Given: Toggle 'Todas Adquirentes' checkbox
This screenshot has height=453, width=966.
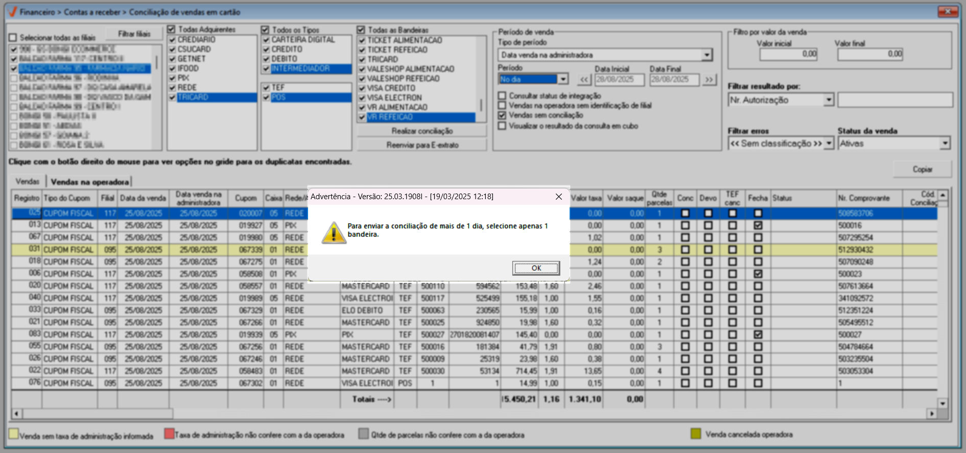Looking at the screenshot, I should (171, 30).
